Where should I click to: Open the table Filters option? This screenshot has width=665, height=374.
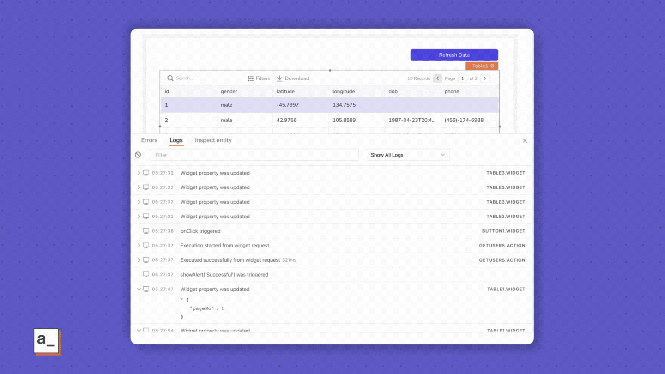click(259, 78)
